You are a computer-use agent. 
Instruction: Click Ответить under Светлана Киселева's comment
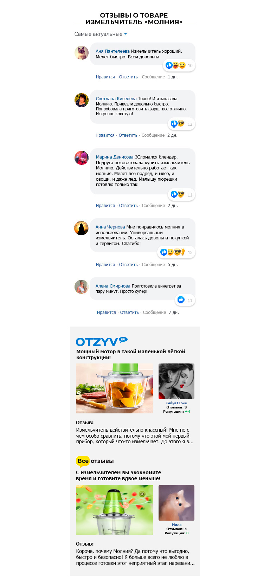click(128, 135)
